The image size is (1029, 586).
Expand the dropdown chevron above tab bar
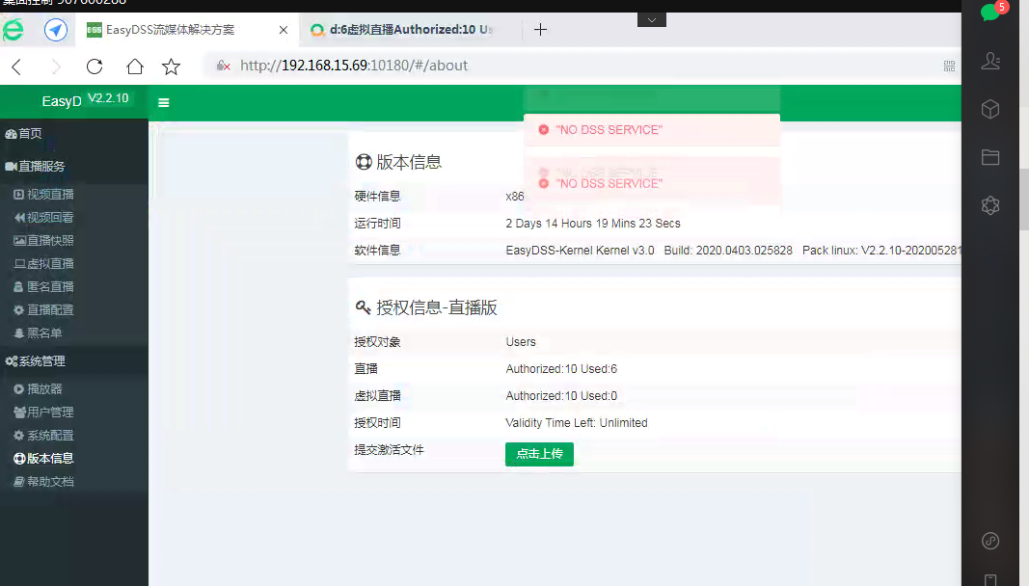pos(652,19)
